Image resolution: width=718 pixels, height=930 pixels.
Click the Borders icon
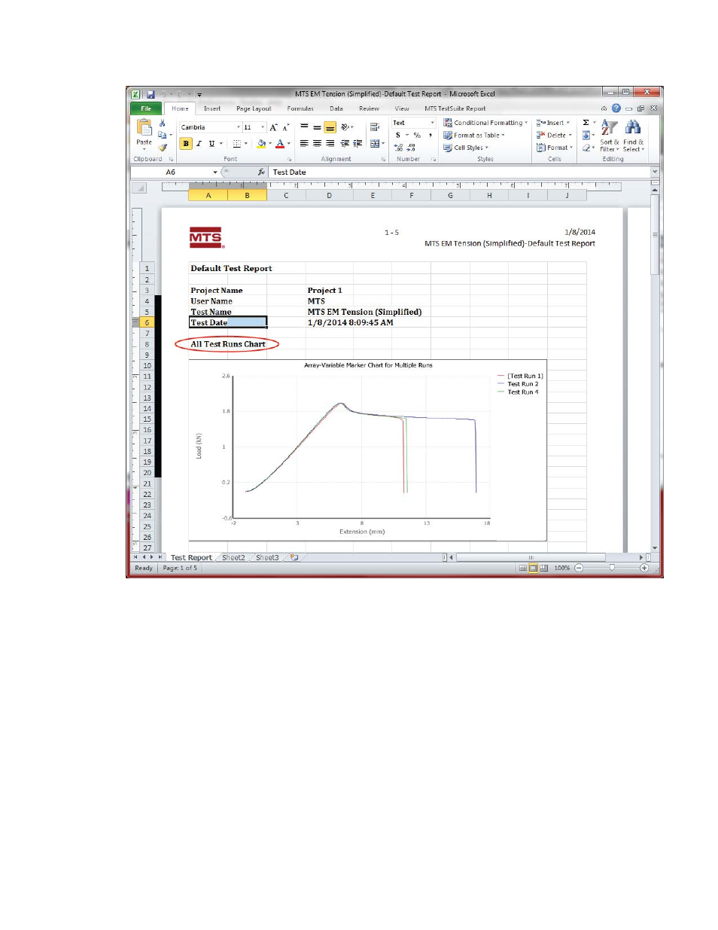pyautogui.click(x=237, y=143)
